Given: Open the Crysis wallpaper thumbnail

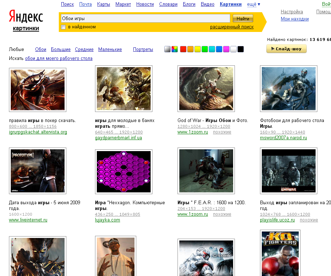Looking at the screenshot, I should (206, 257).
